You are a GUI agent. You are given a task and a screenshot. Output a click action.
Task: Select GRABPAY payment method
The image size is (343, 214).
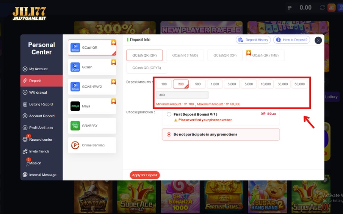[x=92, y=126]
